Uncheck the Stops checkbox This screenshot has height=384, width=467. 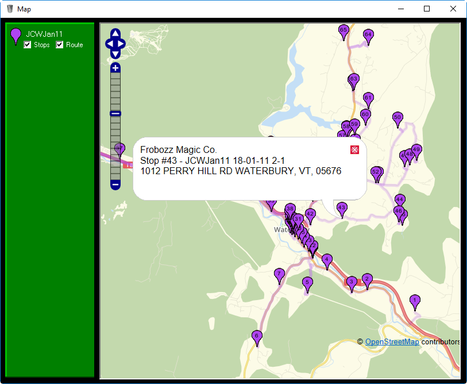[x=28, y=45]
